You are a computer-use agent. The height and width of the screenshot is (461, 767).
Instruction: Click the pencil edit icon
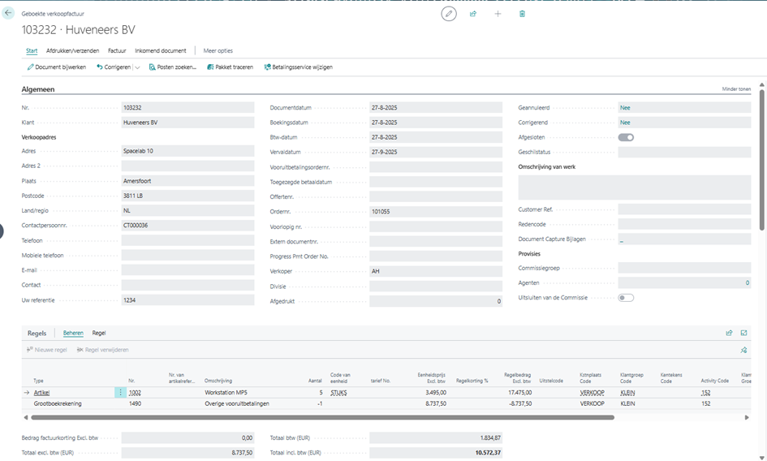click(449, 14)
